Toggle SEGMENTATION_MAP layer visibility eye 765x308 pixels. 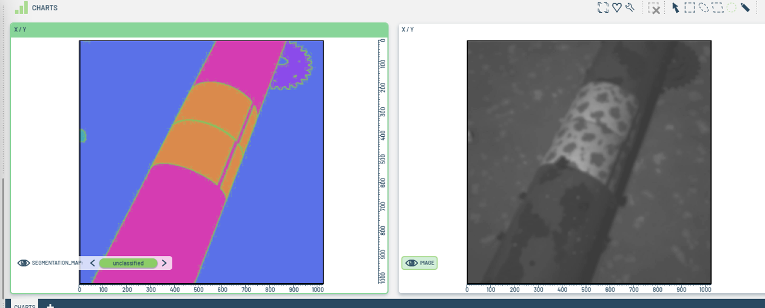tap(24, 263)
